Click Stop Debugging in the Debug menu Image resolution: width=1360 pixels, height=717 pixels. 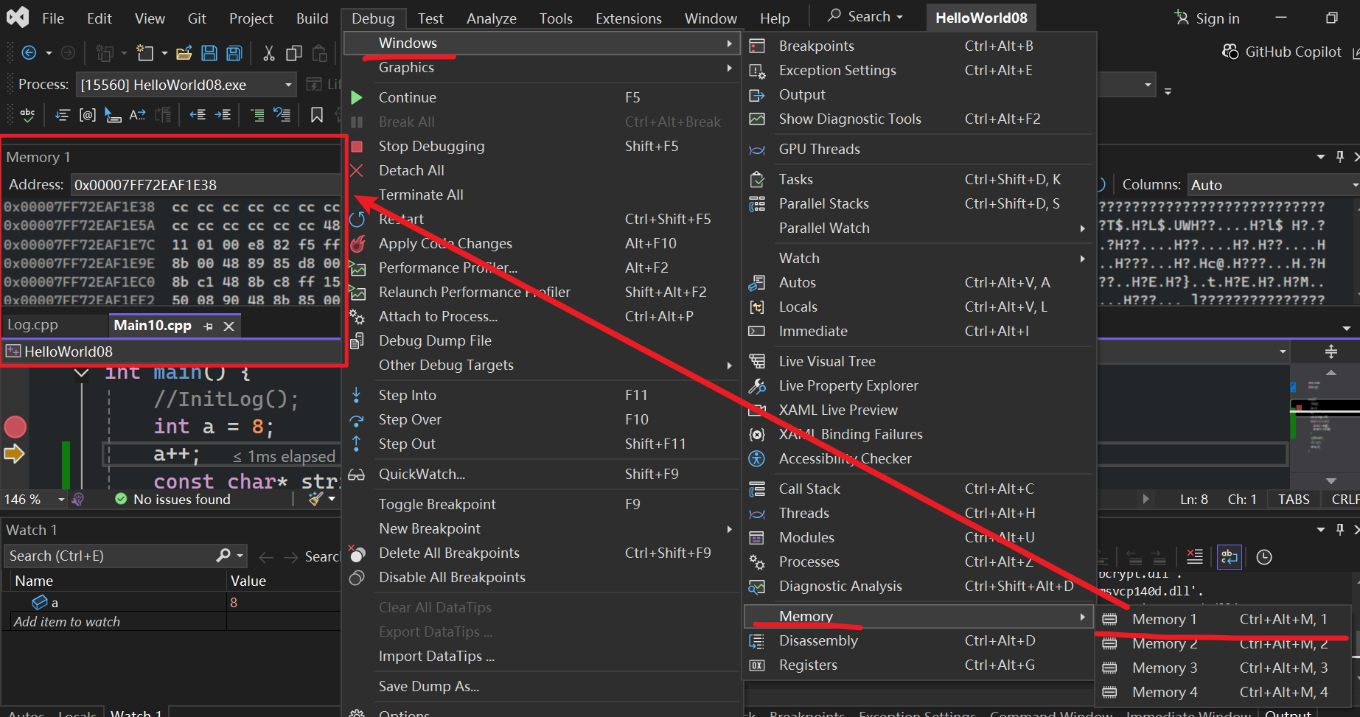[431, 146]
